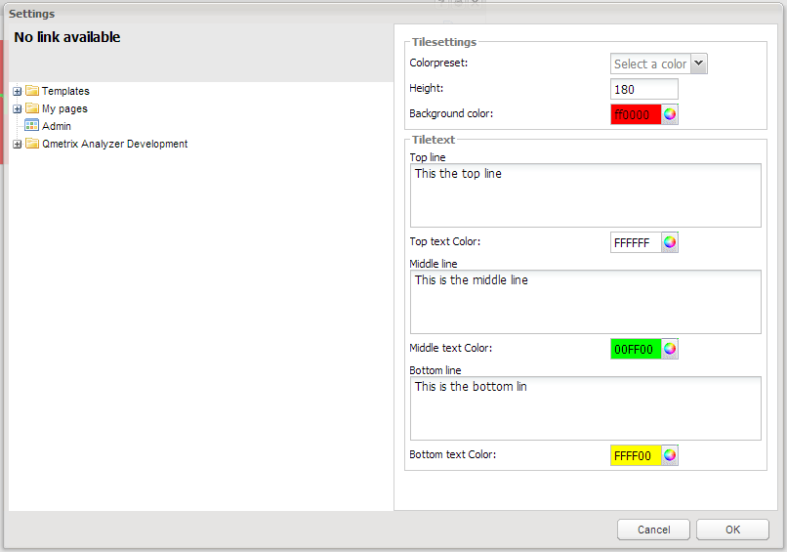Open the Colorpreset dropdown arrow

[699, 64]
